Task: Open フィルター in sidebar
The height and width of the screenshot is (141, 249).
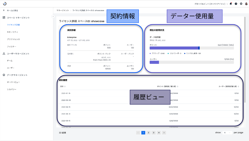Action: (11, 46)
